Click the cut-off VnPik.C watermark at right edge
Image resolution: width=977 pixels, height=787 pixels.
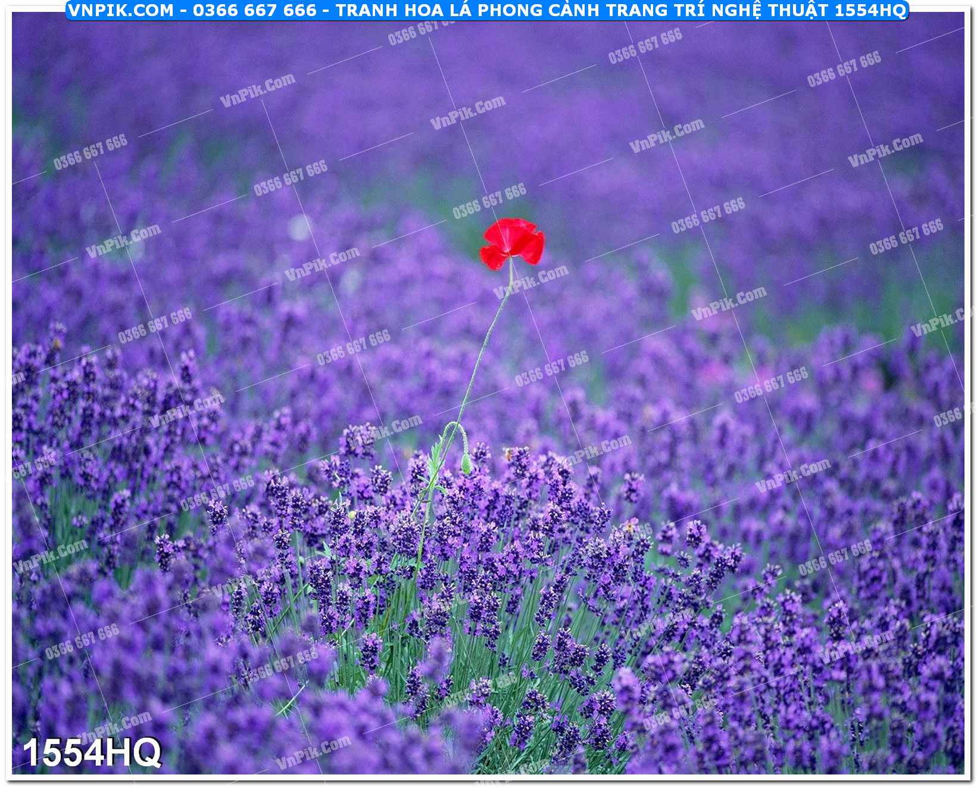[943, 322]
